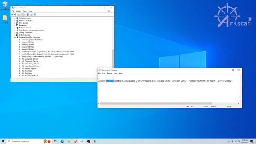Viewport: 256px width, 144px height.
Task: Click "Unix (LF)" in Notepad status bar
Action: pos(214,106)
